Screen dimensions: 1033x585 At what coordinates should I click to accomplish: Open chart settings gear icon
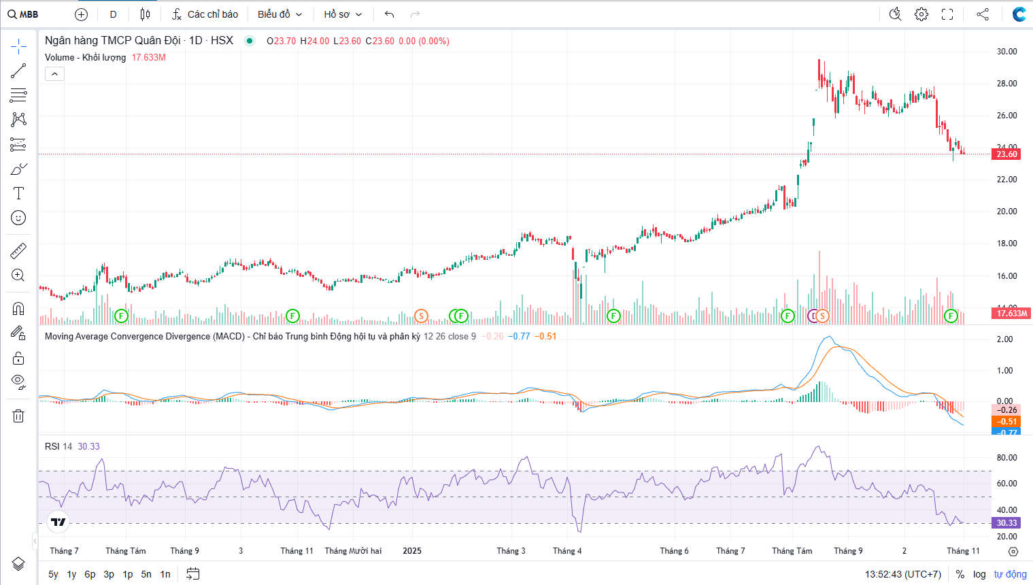[x=921, y=14]
